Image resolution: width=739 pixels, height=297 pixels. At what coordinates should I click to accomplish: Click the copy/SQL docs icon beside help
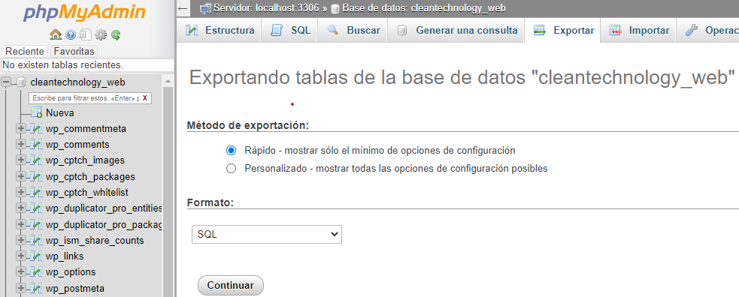click(85, 34)
